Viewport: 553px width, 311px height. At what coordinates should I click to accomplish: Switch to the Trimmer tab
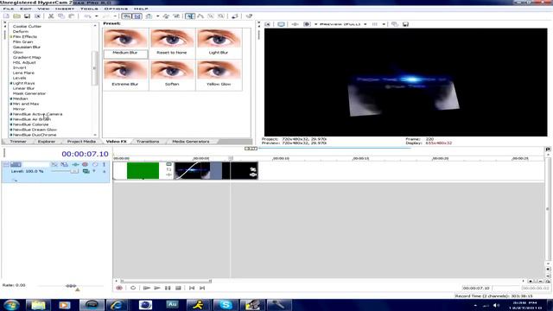click(18, 142)
